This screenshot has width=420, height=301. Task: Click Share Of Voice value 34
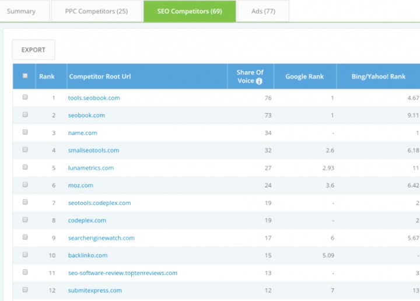point(268,133)
